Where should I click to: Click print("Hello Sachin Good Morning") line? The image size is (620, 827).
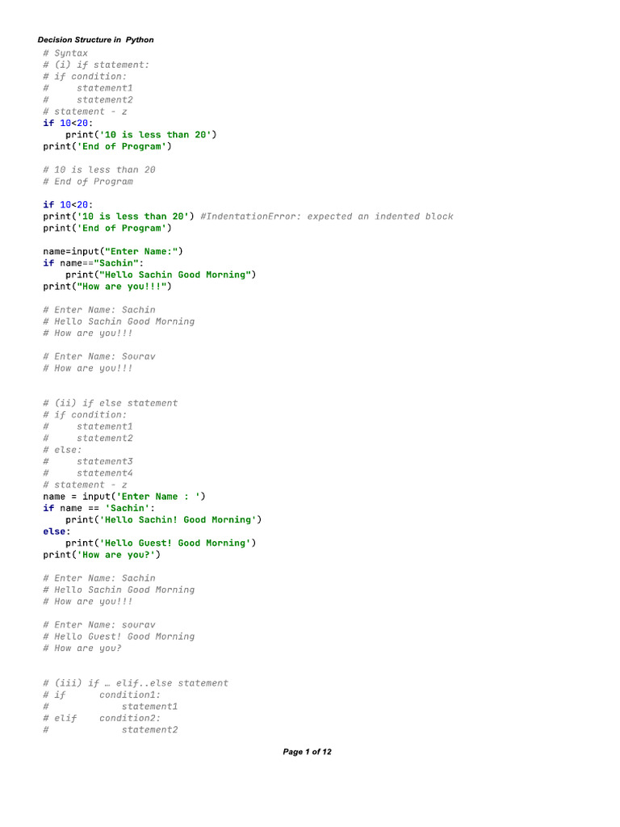pos(161,275)
